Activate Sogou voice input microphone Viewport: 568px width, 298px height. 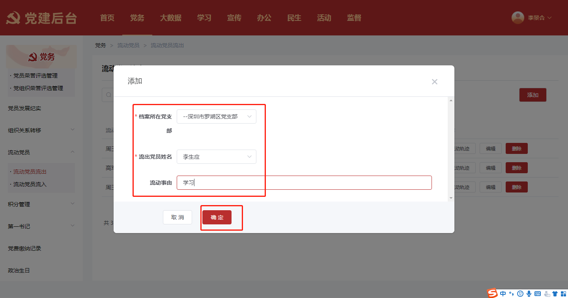[x=529, y=294]
